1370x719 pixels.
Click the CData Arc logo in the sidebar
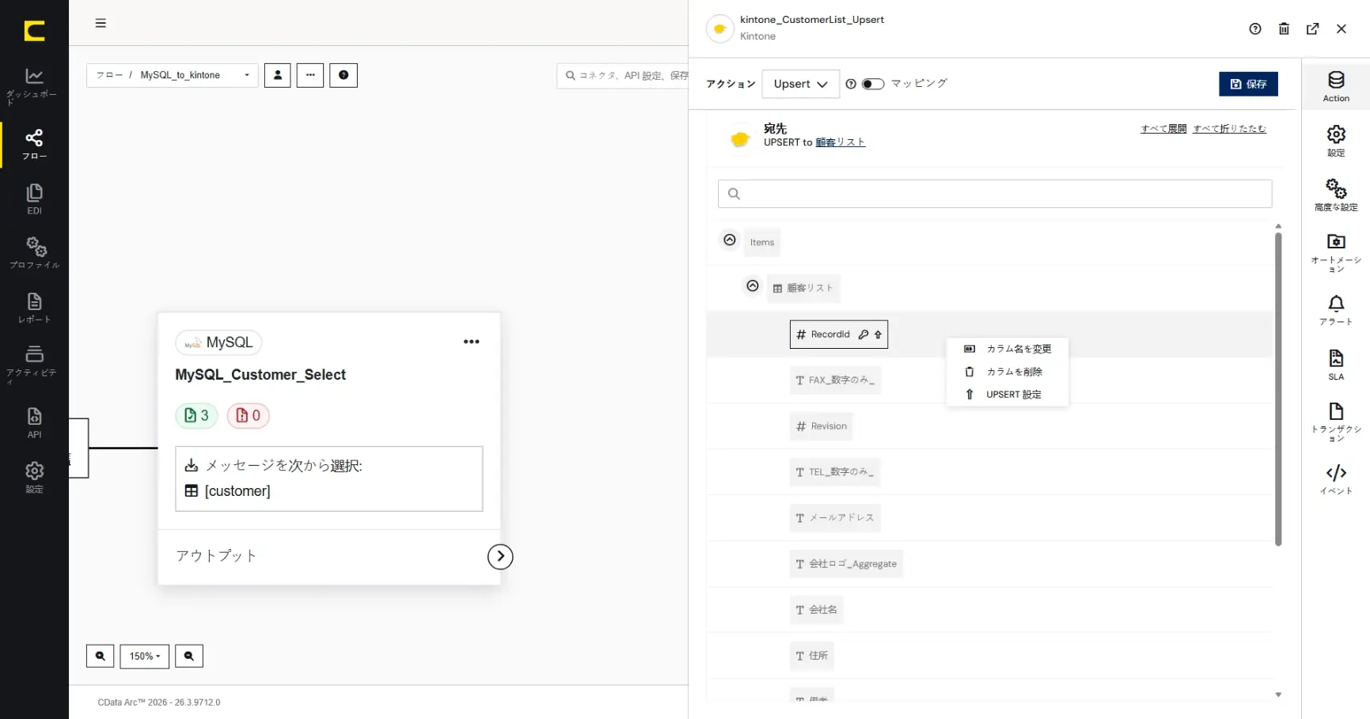34,31
